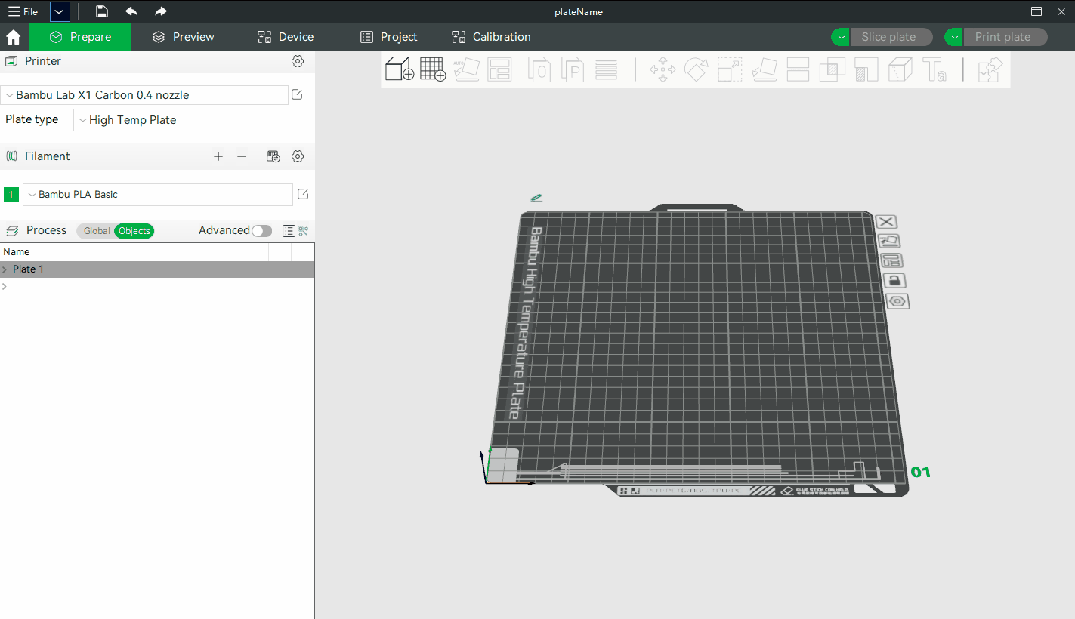Open the Assembly view puzzle icon

(x=990, y=69)
